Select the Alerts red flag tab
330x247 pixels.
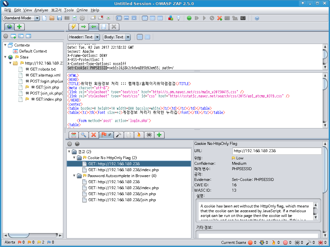tap(106, 135)
